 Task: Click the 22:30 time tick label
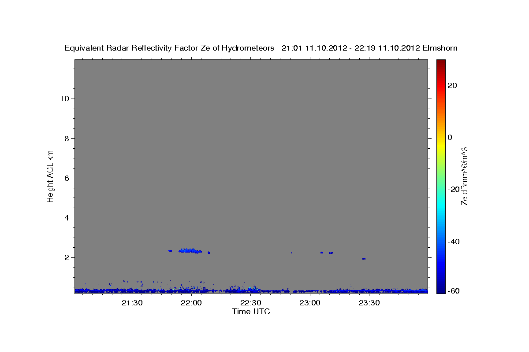(x=251, y=303)
